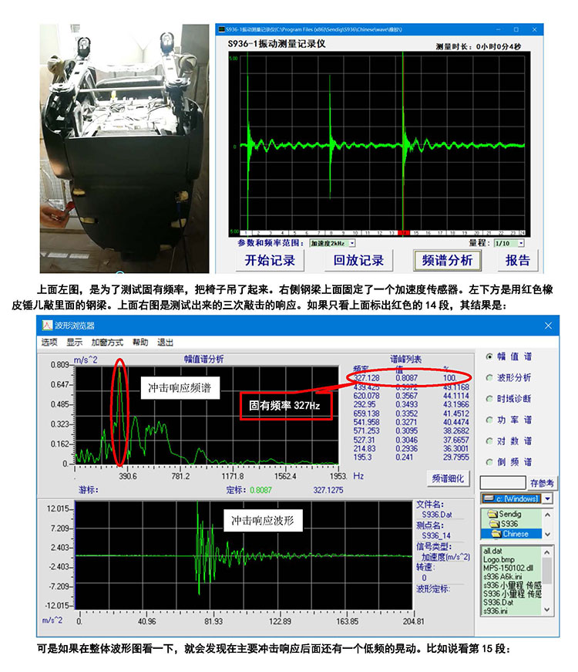Click the S936-1 window title bar icon

coord(223,29)
